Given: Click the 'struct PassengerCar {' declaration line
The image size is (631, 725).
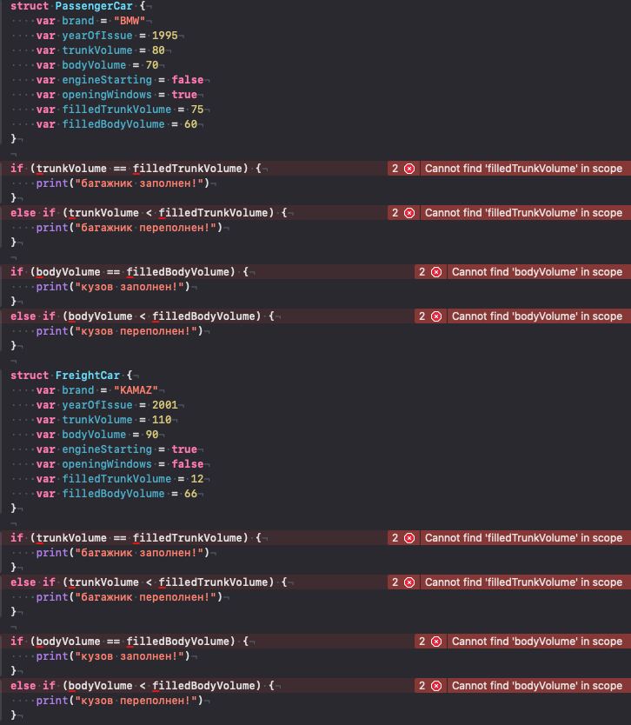Looking at the screenshot, I should 77,6.
